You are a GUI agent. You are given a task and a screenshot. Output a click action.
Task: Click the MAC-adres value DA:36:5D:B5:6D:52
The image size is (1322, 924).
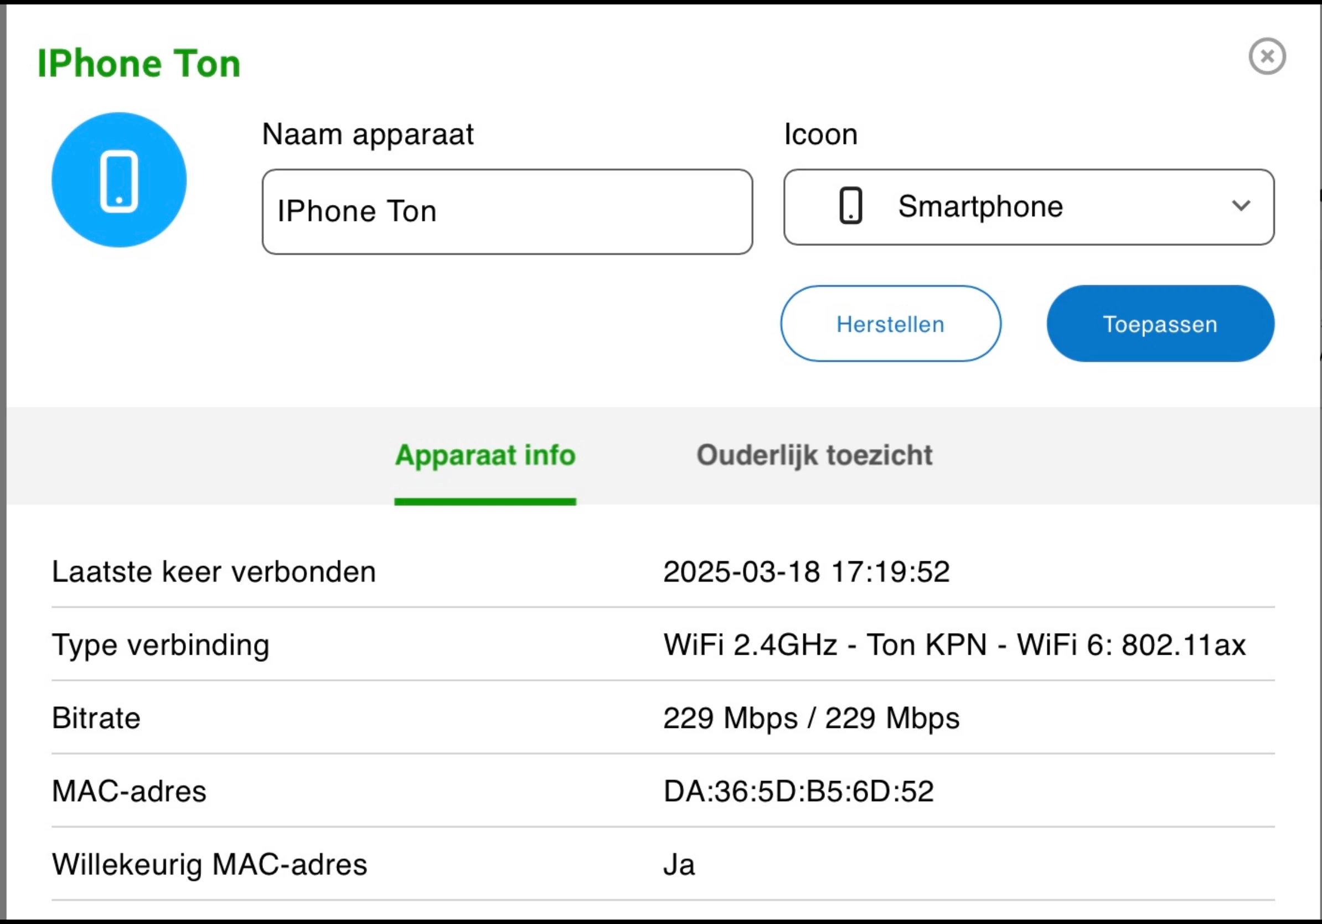tap(798, 791)
